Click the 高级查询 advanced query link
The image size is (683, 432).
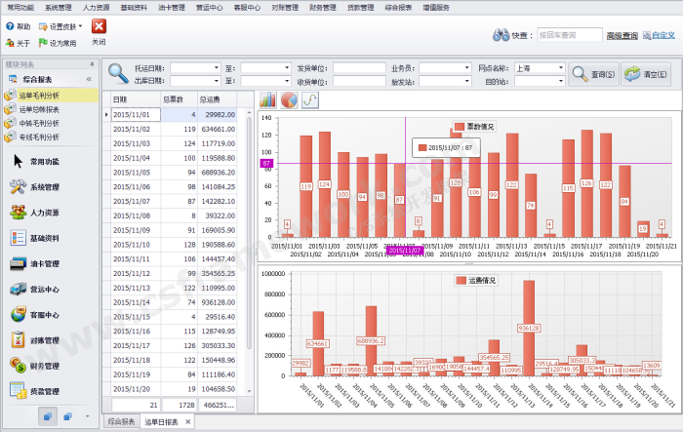coord(621,35)
